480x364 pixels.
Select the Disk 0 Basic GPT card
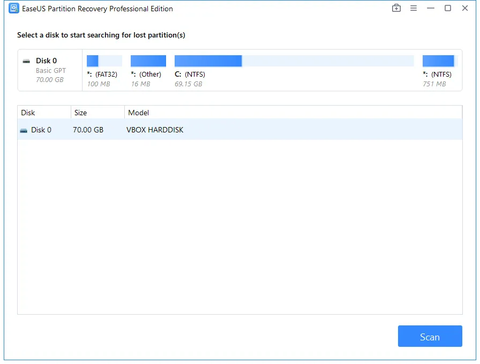[x=50, y=70]
